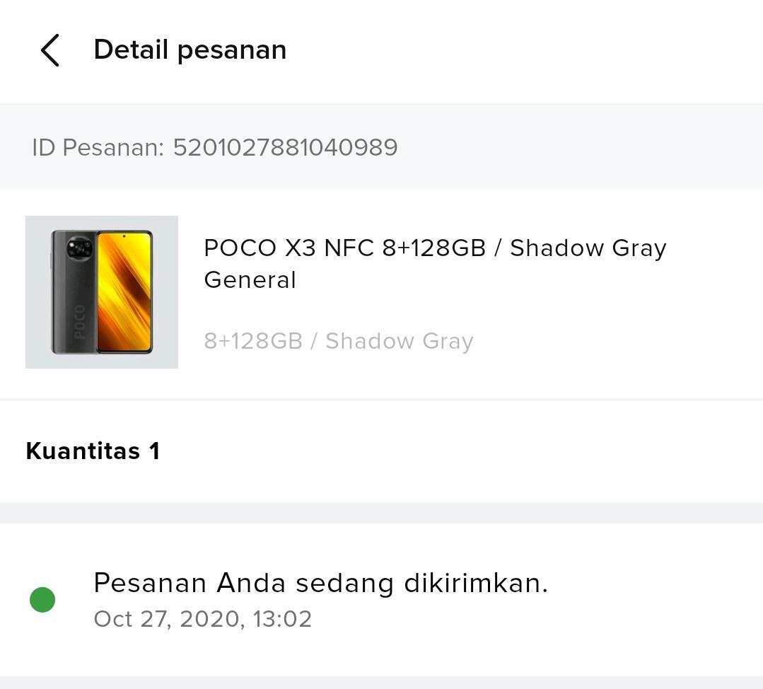Click the gray order ID header band

[x=566, y=147]
